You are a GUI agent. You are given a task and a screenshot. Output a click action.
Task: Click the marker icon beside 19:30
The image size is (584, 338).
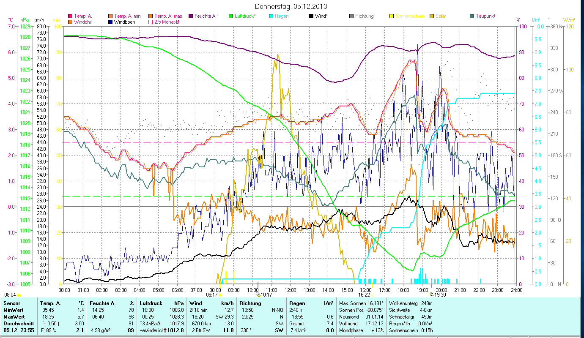[431, 295]
